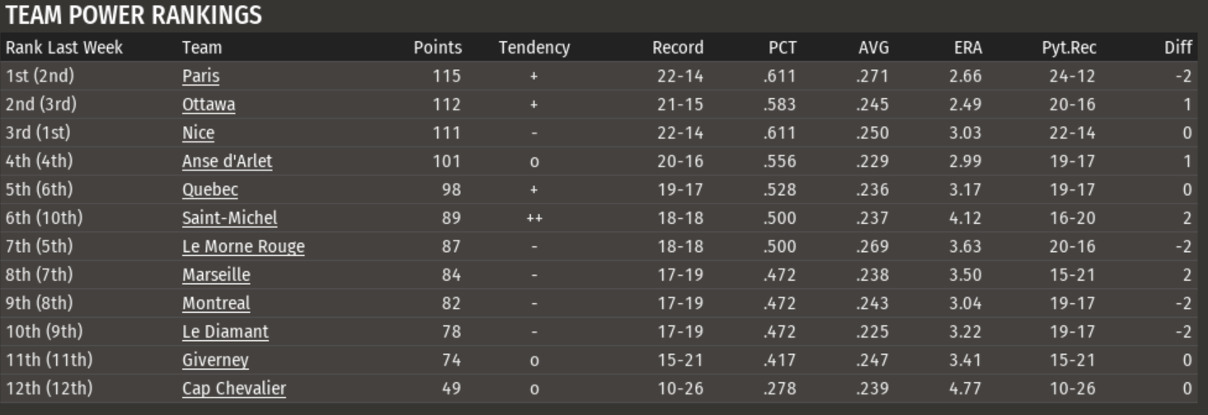Open the Le Morne Rouge link
The height and width of the screenshot is (415, 1208).
[x=243, y=246]
